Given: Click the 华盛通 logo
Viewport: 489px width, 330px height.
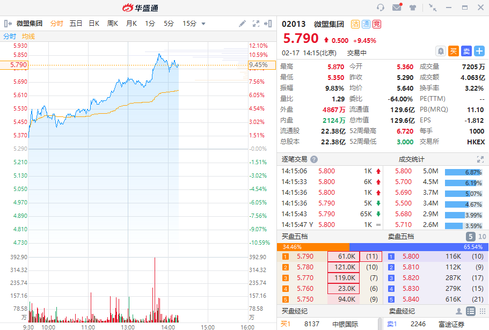Looking at the screenshot, I should coord(140,8).
